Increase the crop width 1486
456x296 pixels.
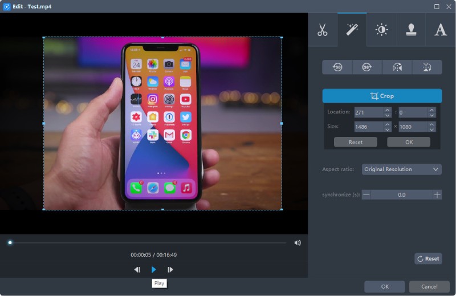(388, 124)
